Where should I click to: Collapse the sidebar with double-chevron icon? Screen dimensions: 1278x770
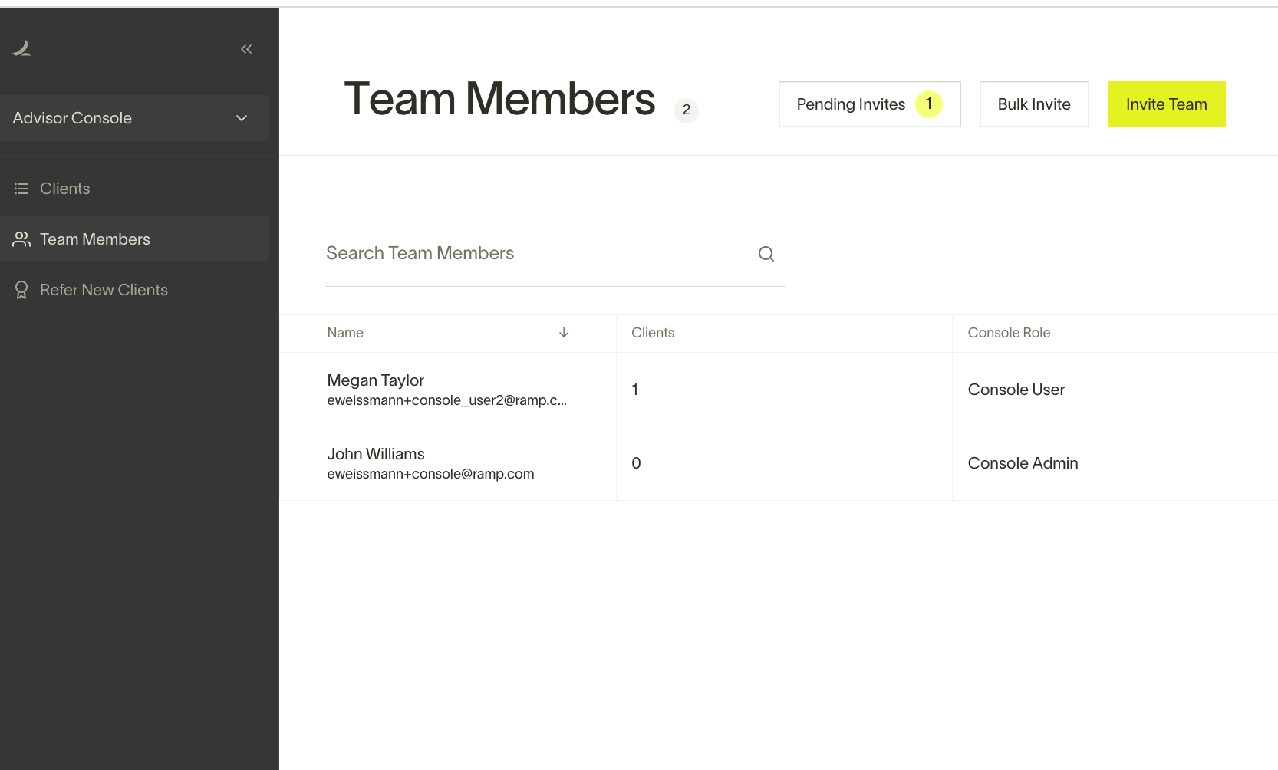(x=246, y=49)
